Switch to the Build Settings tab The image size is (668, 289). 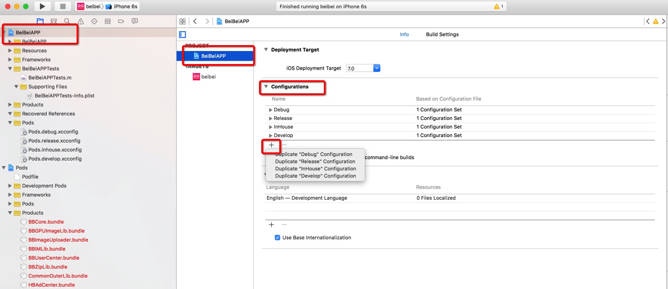pyautogui.click(x=442, y=34)
